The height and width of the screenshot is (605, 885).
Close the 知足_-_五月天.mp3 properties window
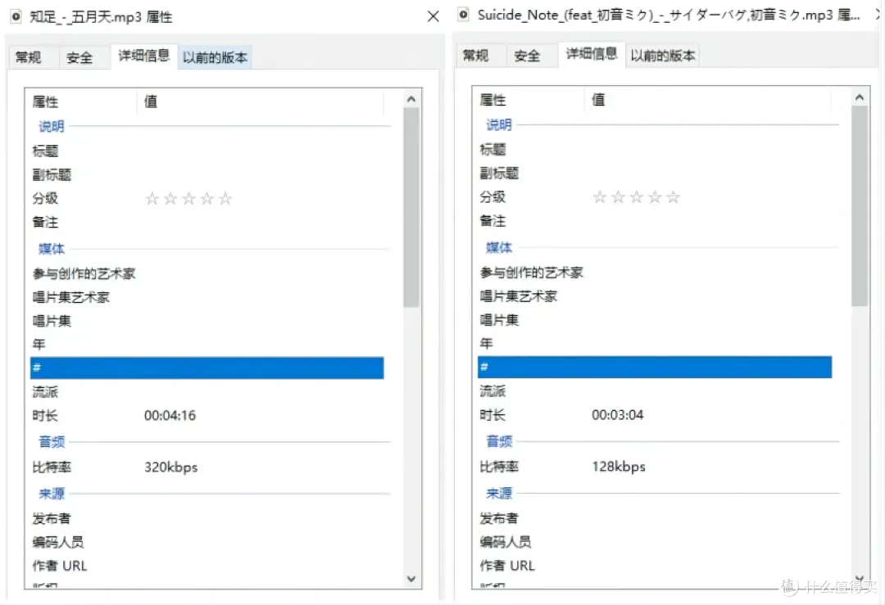tap(433, 16)
